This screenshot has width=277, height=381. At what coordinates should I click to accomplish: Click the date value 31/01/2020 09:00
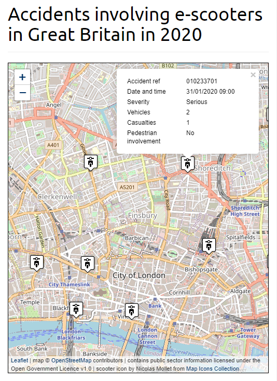[x=210, y=92]
